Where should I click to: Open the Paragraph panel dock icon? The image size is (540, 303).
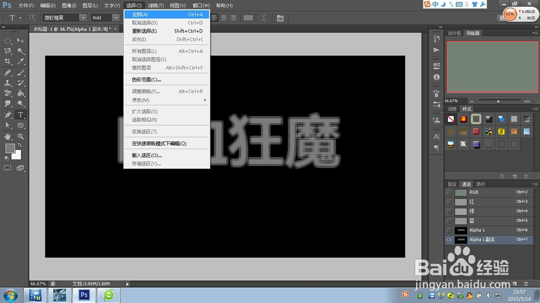point(437,148)
